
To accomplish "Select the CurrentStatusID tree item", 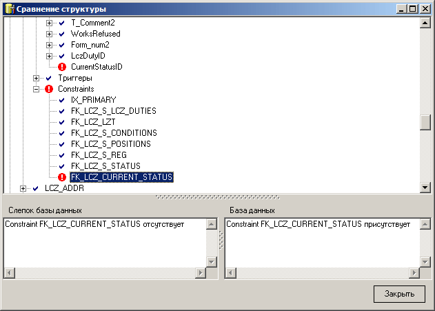I will click(97, 67).
